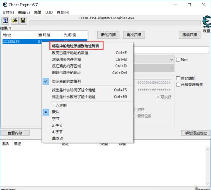The image size is (211, 190).
Task: Enable the Not checkbox
Action: tap(178, 60)
